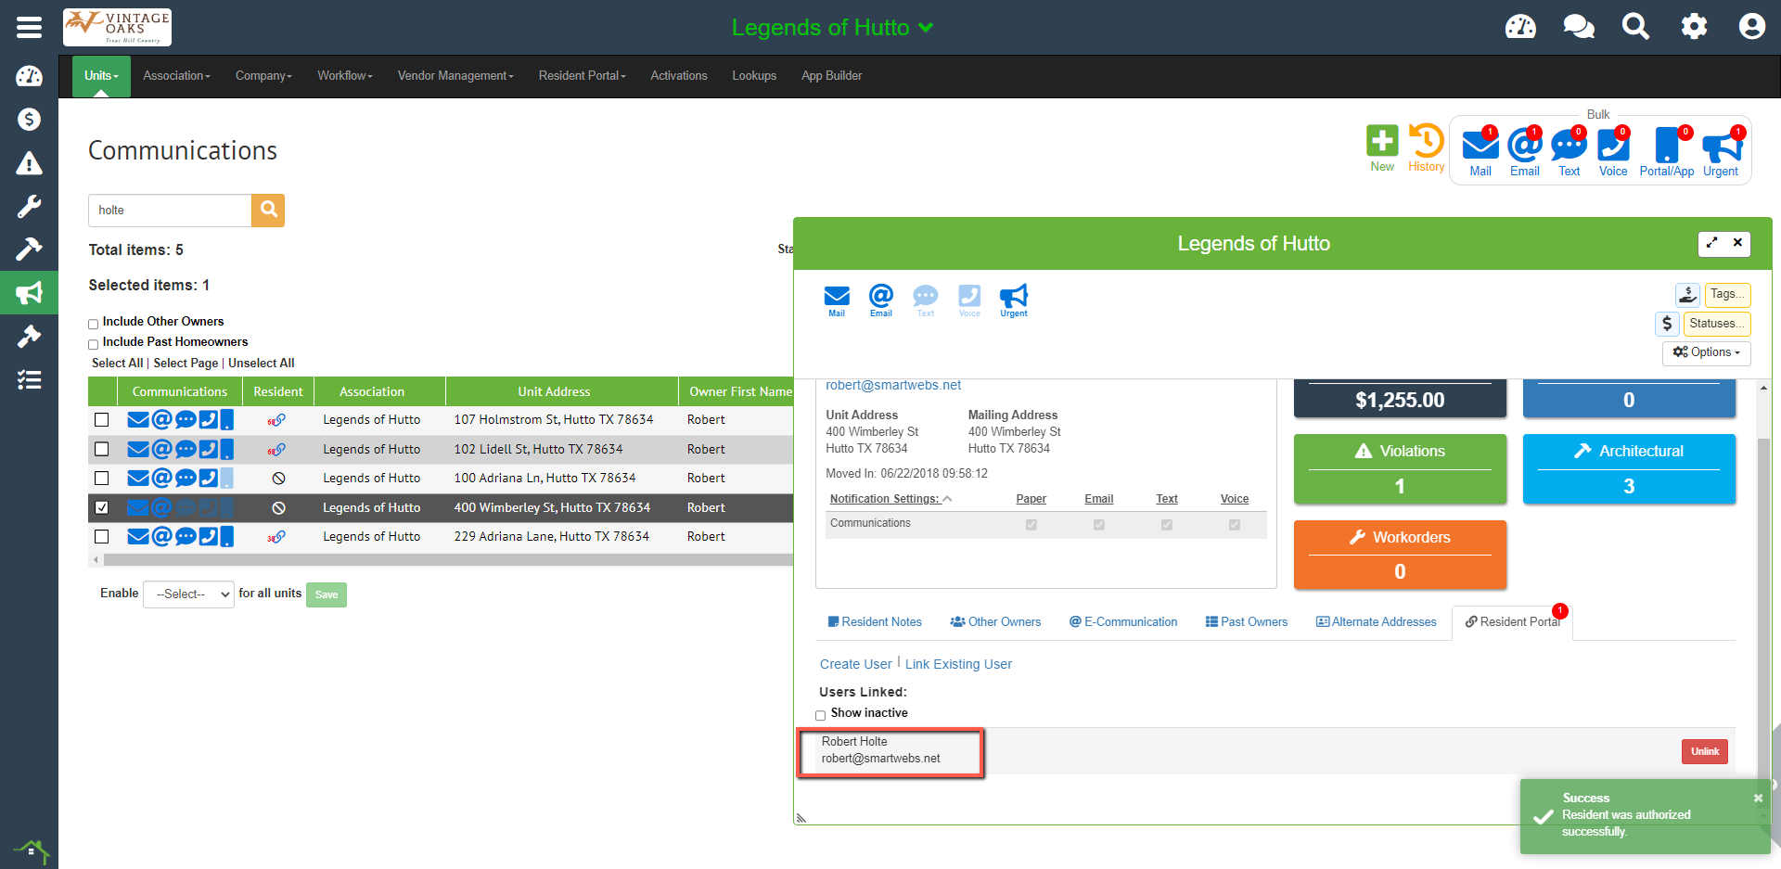Open the Options dropdown in the panel
This screenshot has width=1781, height=869.
1706,352
